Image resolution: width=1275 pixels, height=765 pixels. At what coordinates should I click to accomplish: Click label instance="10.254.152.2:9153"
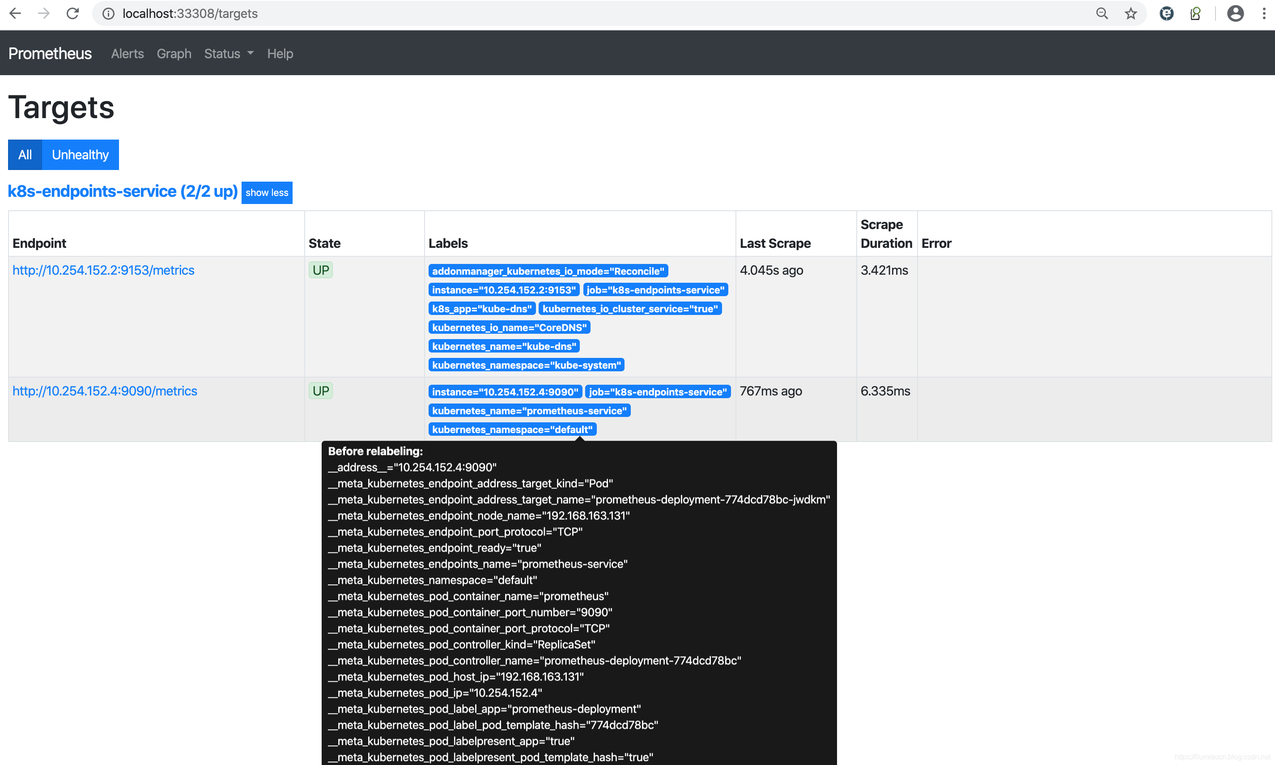(x=504, y=290)
